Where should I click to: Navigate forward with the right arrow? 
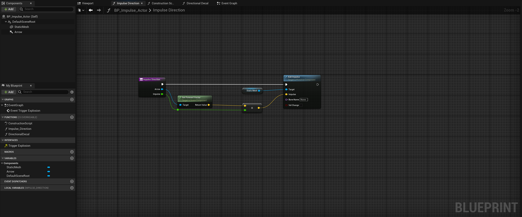tap(99, 10)
